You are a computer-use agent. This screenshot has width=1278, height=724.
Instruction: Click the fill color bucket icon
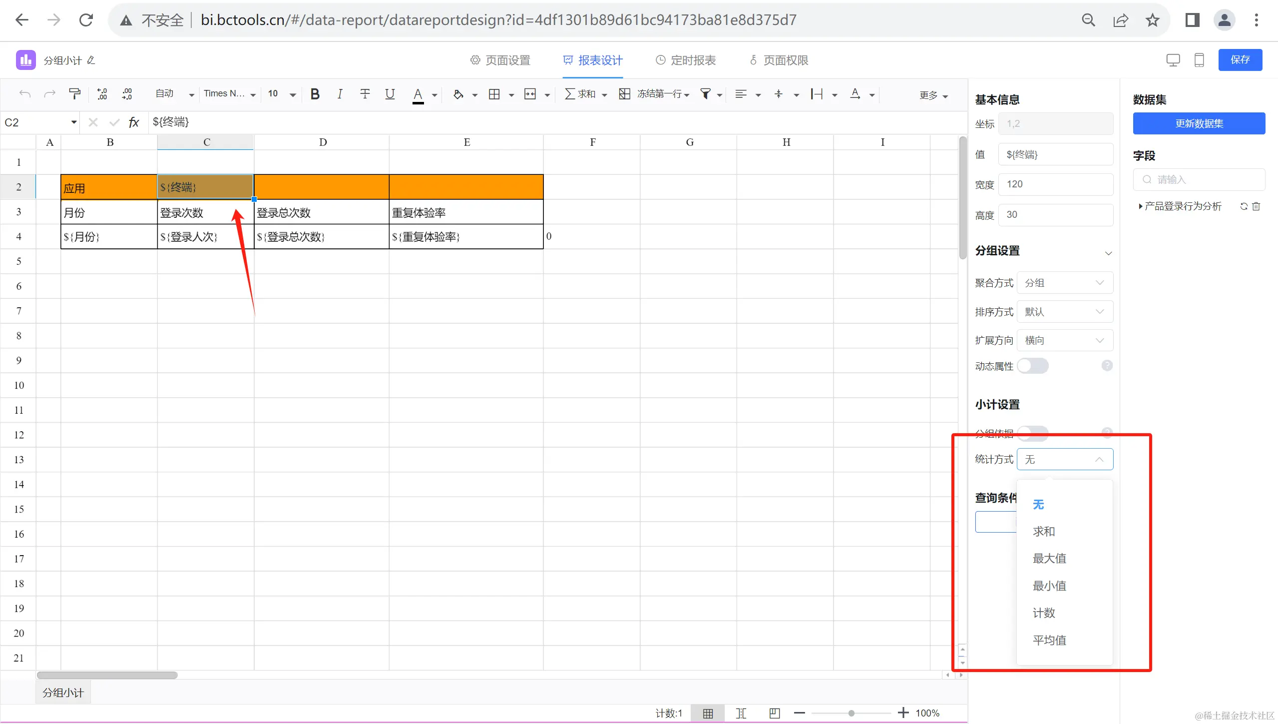click(x=458, y=94)
